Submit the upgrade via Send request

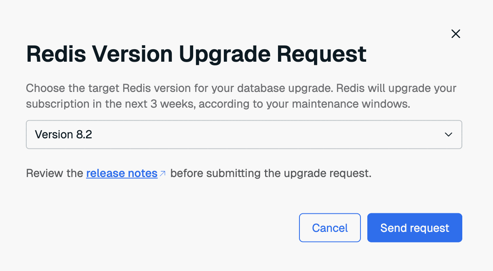pyautogui.click(x=415, y=227)
